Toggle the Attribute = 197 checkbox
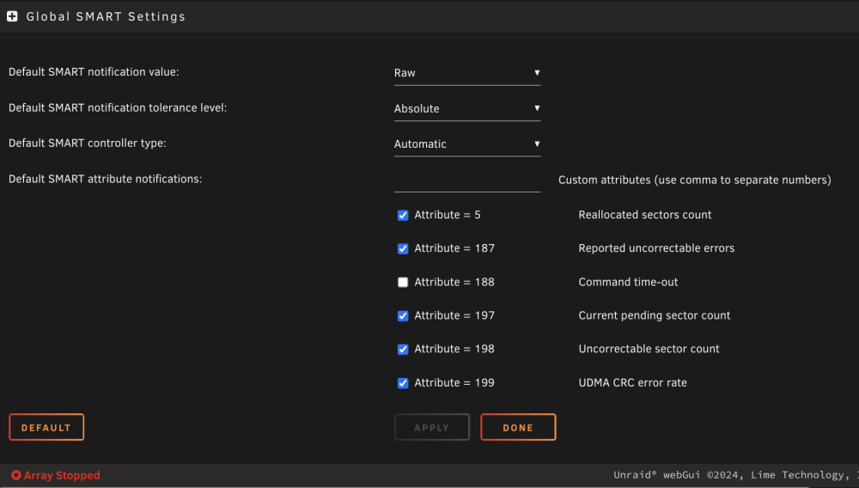 (x=403, y=316)
